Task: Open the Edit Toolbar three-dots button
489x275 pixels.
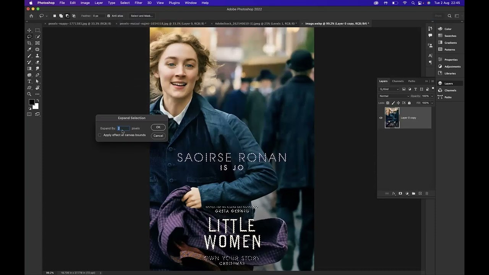Action: click(x=37, y=94)
